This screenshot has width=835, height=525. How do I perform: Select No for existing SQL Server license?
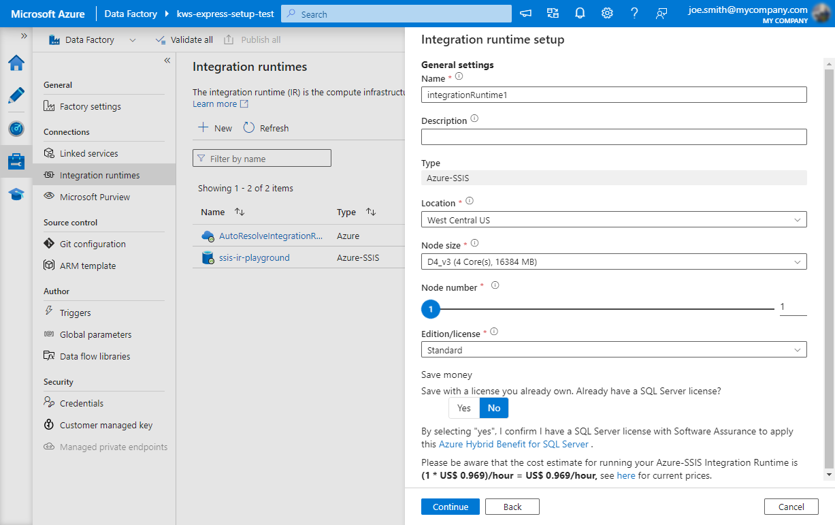tap(494, 408)
